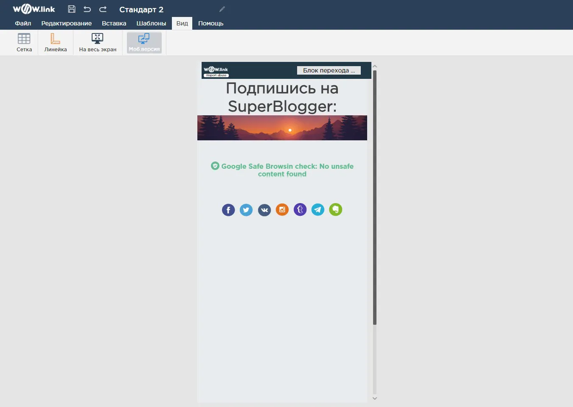
Task: Click the Facebook social icon
Action: tap(228, 210)
